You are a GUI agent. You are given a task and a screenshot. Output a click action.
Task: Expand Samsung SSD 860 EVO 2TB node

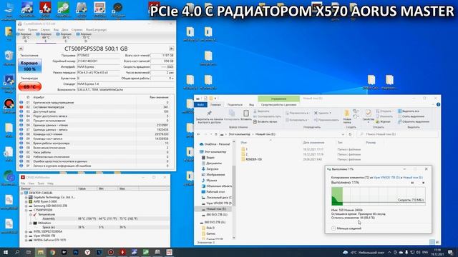(x=26, y=206)
